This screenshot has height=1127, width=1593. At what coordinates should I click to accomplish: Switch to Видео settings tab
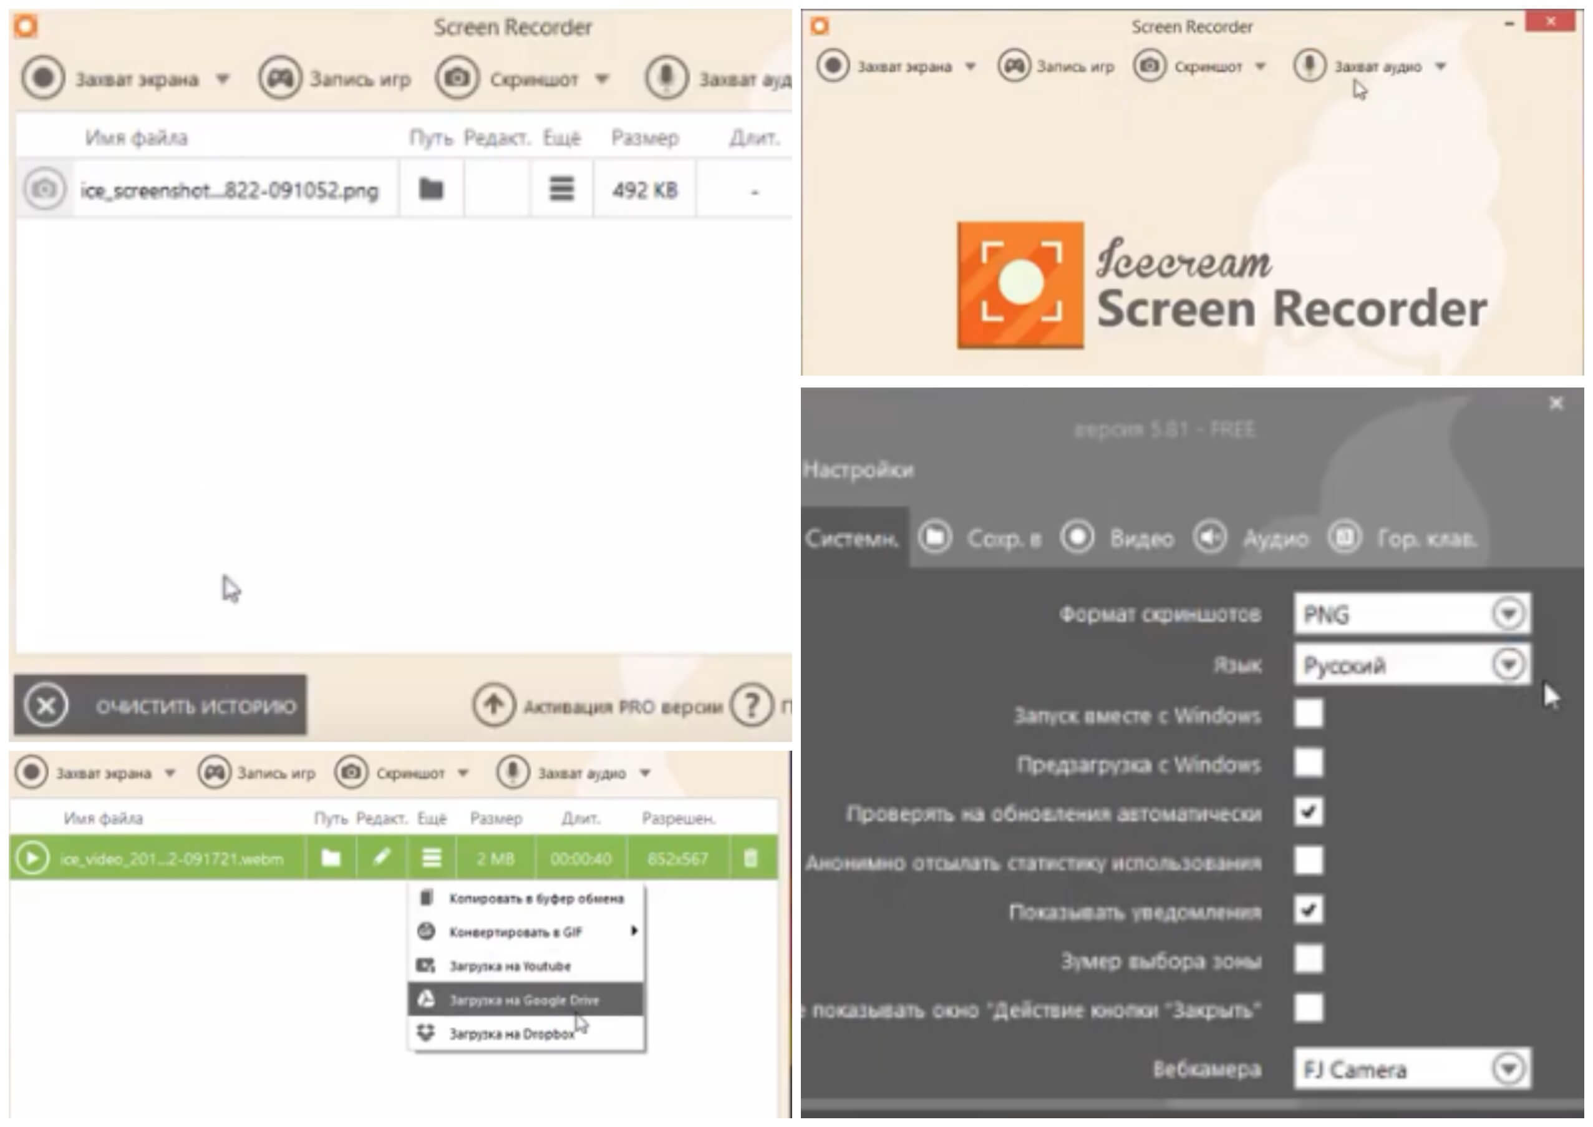(x=1117, y=538)
